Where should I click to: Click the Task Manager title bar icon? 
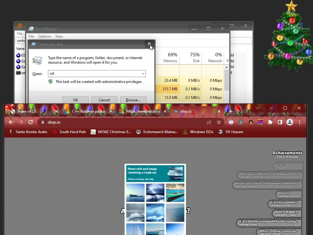click(x=31, y=29)
